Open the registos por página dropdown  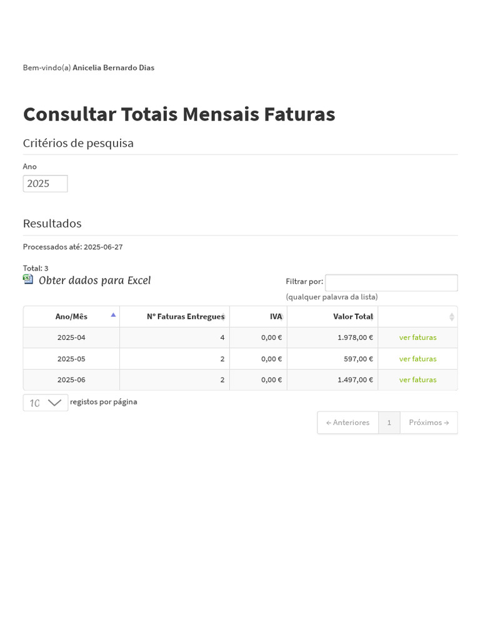pos(46,402)
